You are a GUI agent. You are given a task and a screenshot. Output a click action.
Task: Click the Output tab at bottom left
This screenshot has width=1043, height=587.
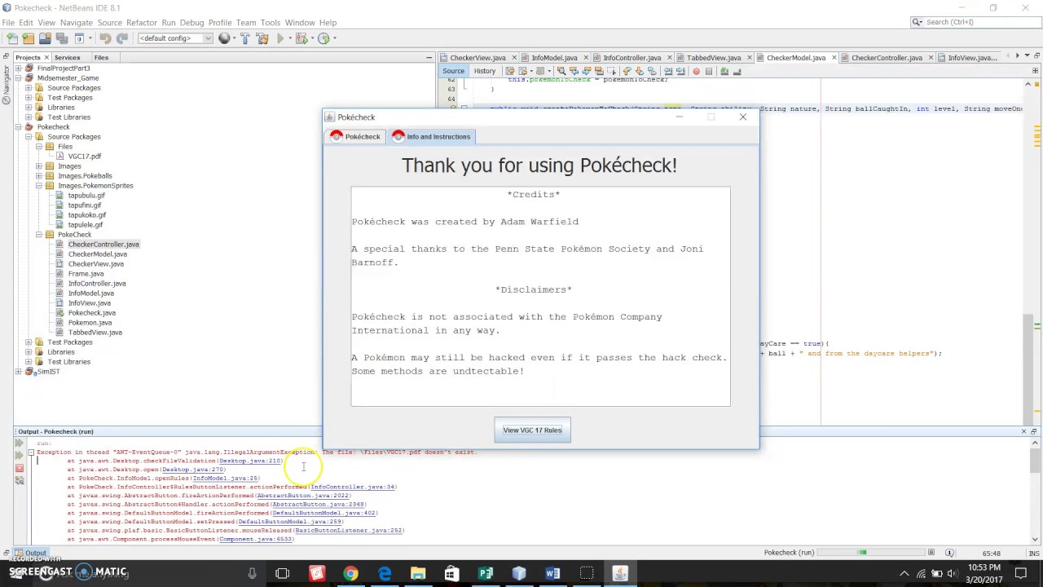[x=31, y=554]
